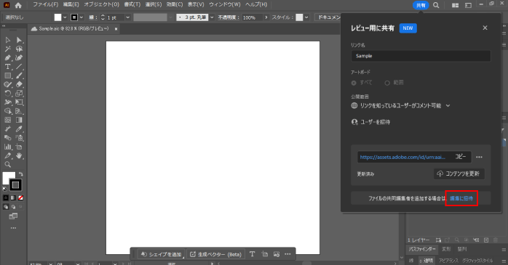
Task: Switch to the パスファインダー panel tab
Action: point(422,249)
